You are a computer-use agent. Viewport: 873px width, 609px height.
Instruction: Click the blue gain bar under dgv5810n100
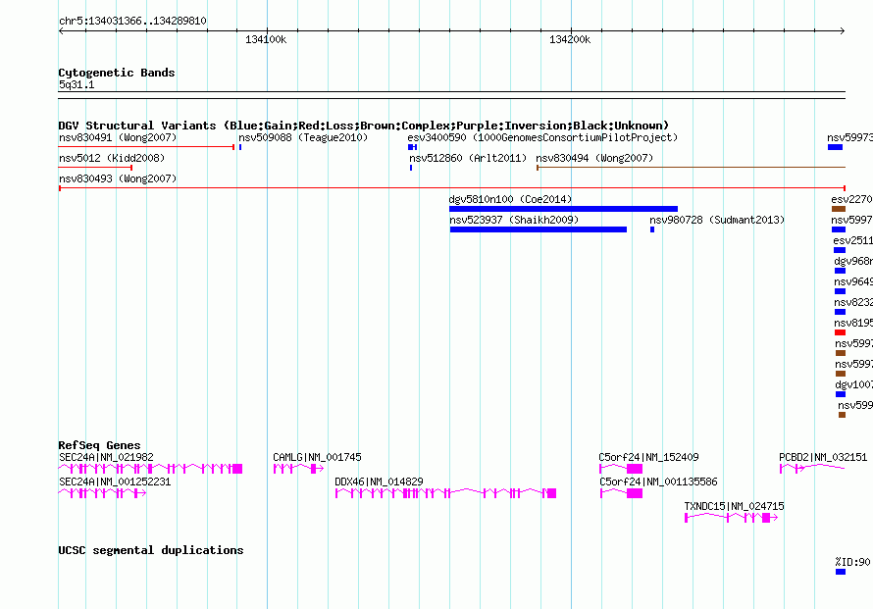click(x=563, y=209)
